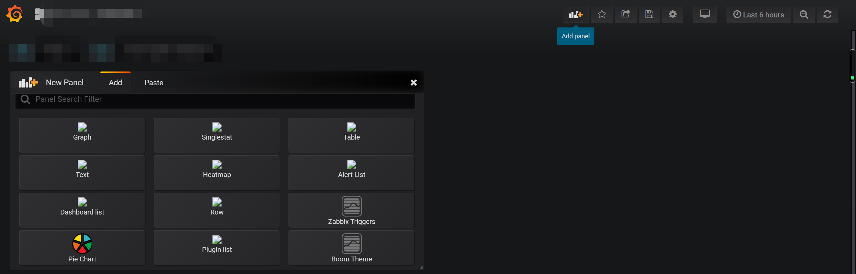Click the Panel Search Filter field
The height and width of the screenshot is (274, 856).
[215, 99]
